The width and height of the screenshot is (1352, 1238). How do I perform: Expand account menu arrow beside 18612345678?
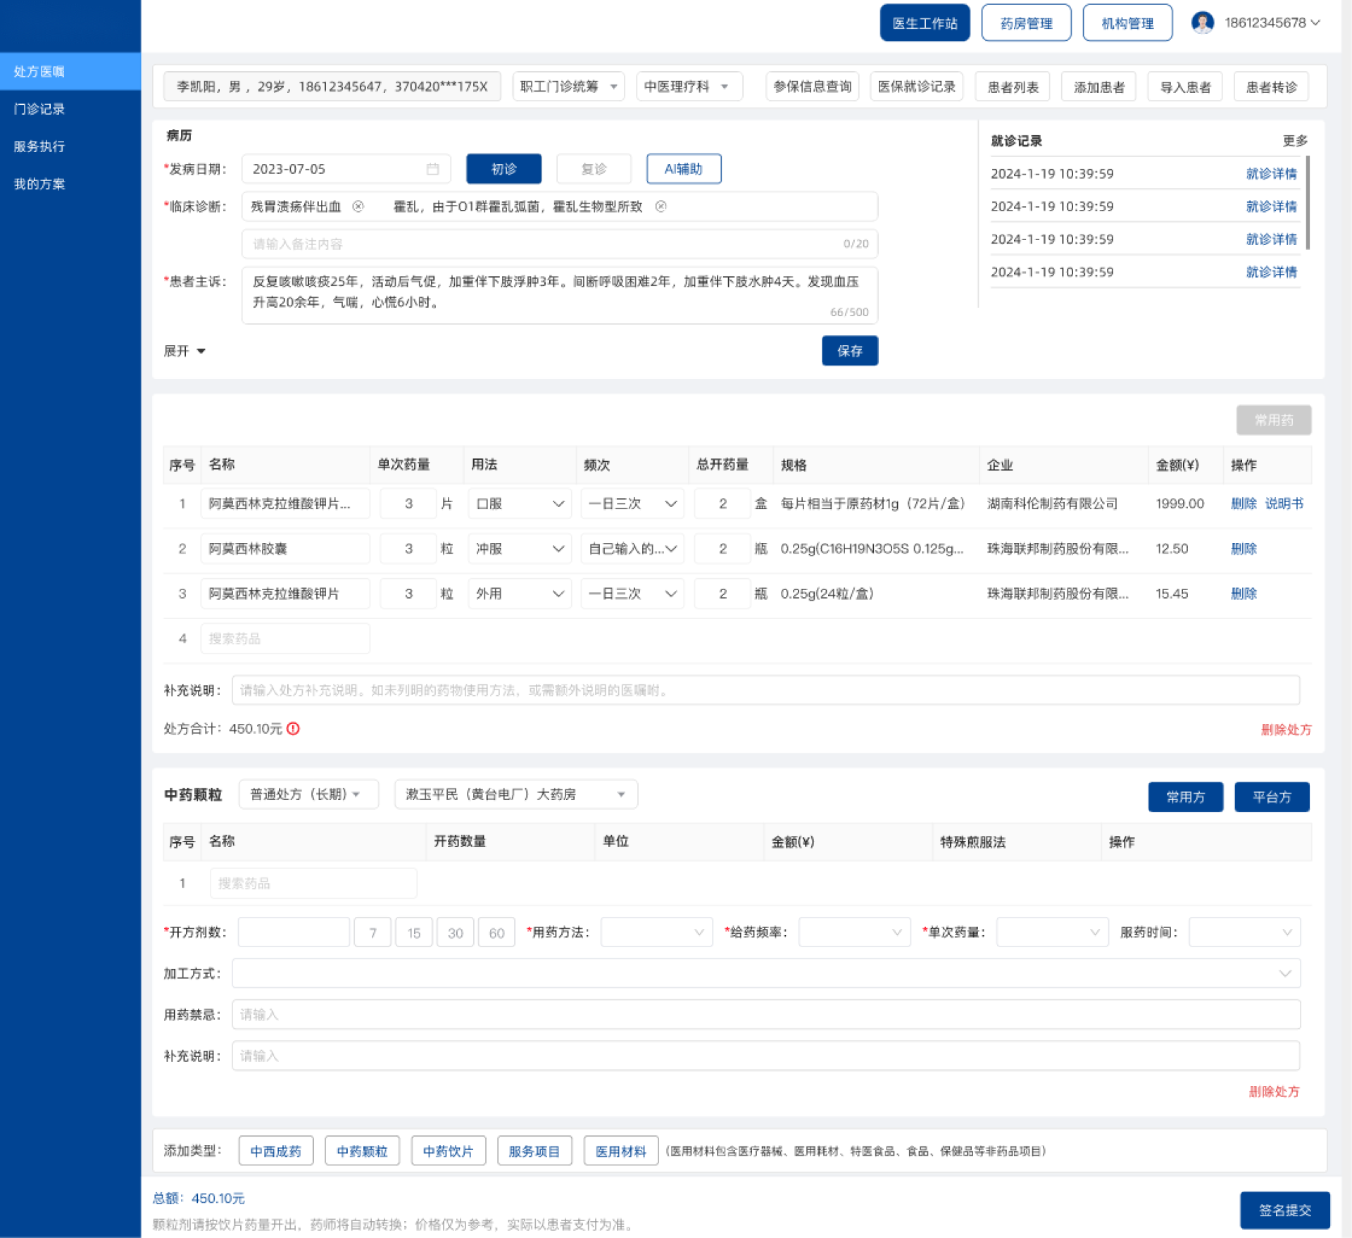(1315, 23)
